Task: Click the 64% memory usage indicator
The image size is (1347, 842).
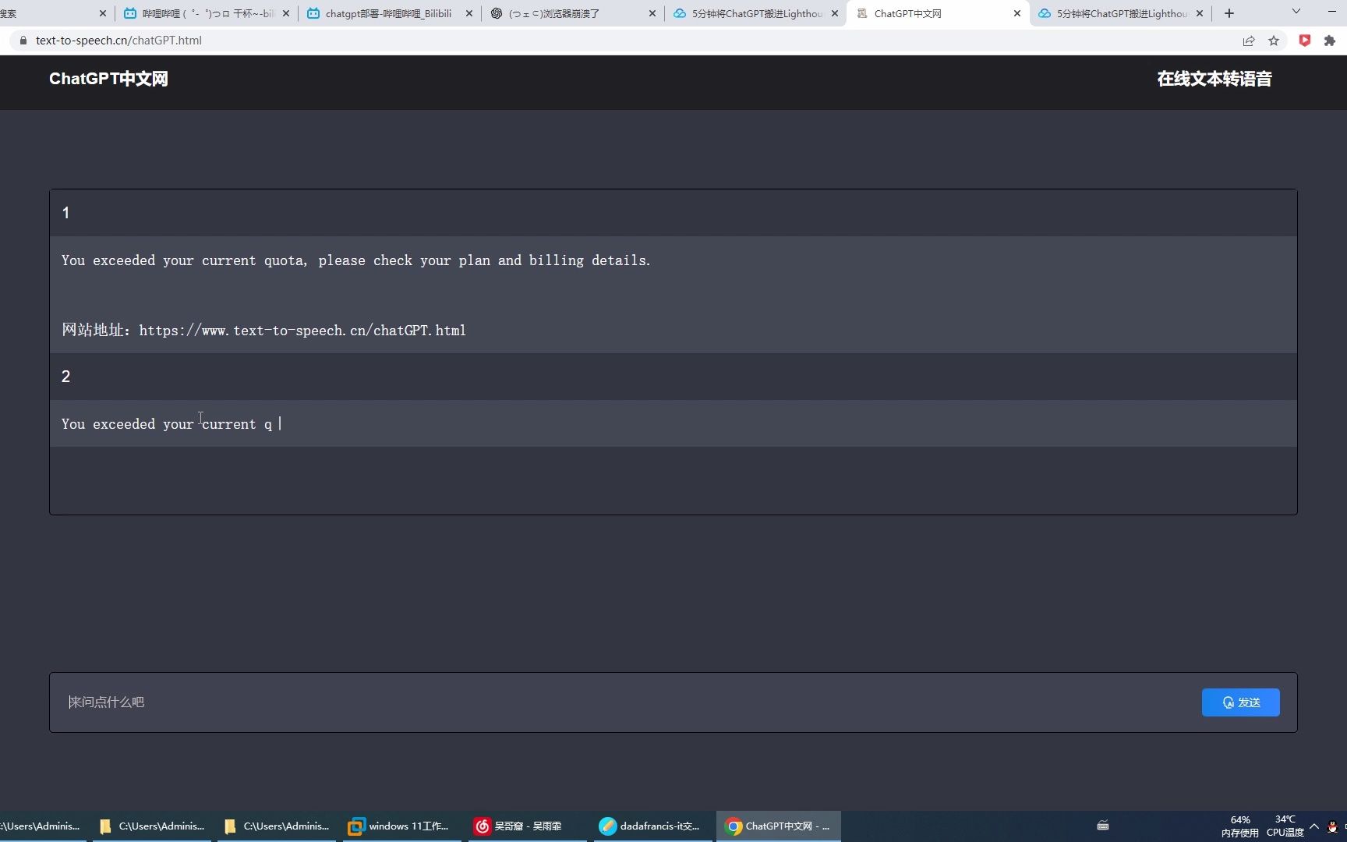Action: coord(1240,826)
